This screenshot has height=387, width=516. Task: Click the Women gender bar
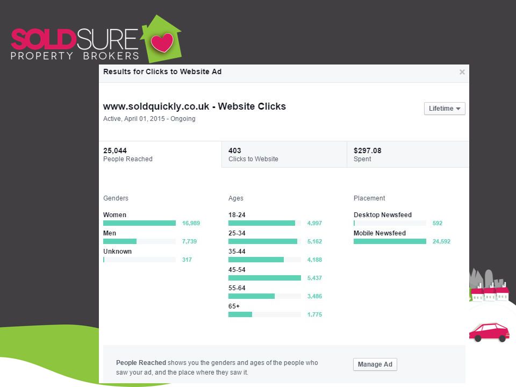[x=140, y=223]
